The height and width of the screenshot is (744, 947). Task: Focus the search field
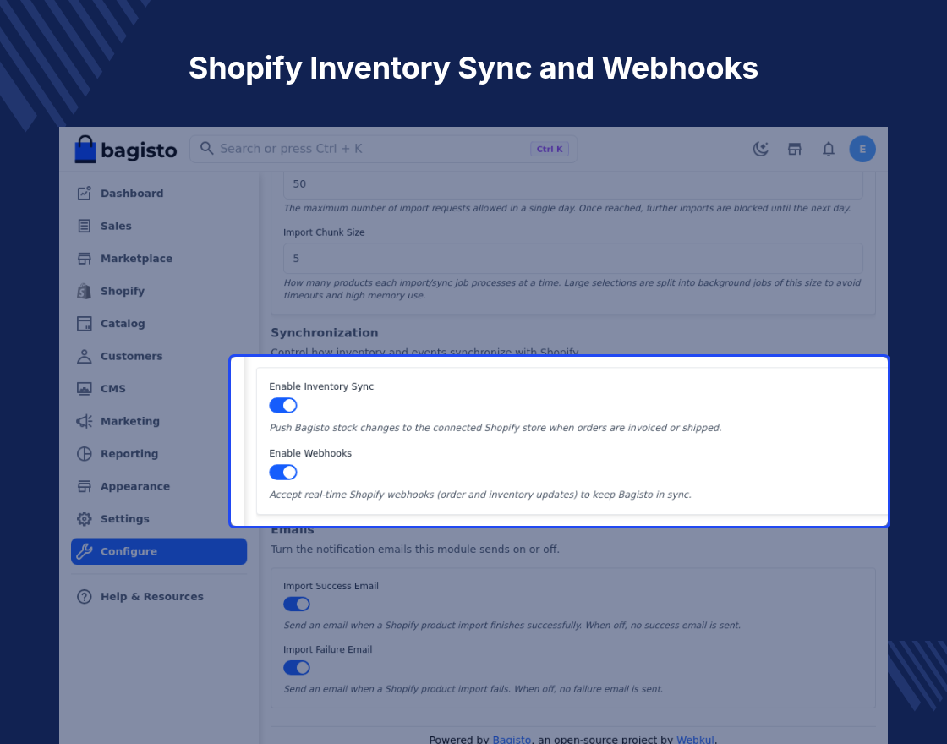tap(384, 149)
